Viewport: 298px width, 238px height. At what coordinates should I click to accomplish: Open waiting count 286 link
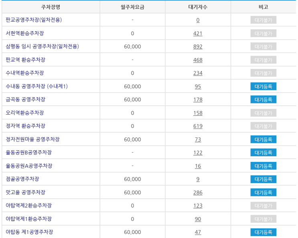coord(198,192)
